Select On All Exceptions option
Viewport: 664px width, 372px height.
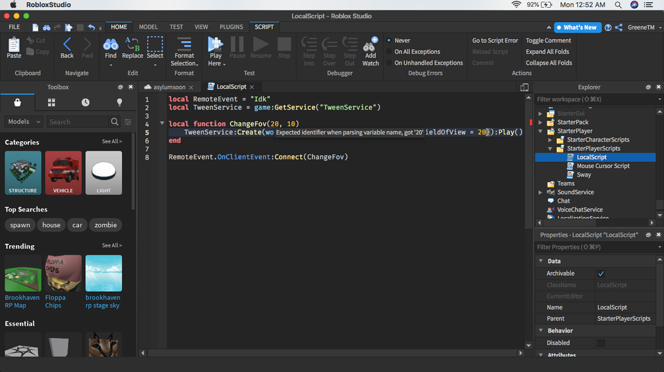[x=389, y=52]
